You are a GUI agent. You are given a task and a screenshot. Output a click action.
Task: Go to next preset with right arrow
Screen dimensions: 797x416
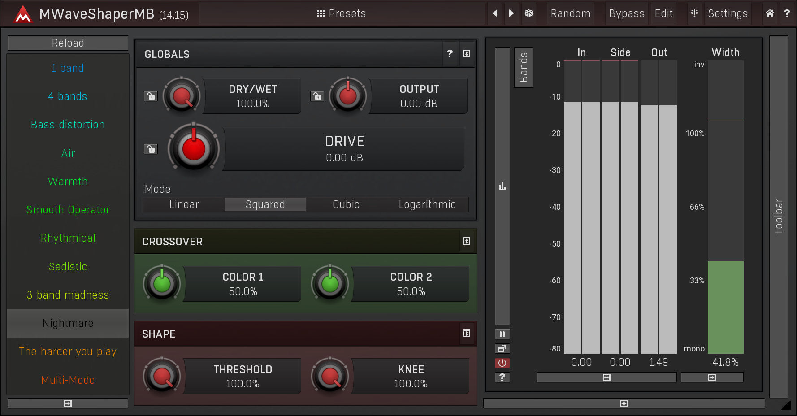[x=511, y=13]
